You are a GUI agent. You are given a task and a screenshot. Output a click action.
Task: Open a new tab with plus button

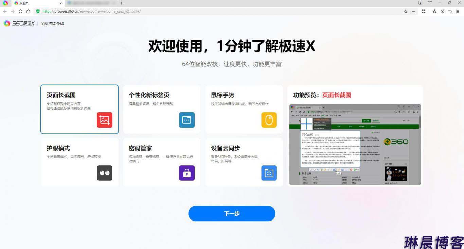[x=122, y=3]
